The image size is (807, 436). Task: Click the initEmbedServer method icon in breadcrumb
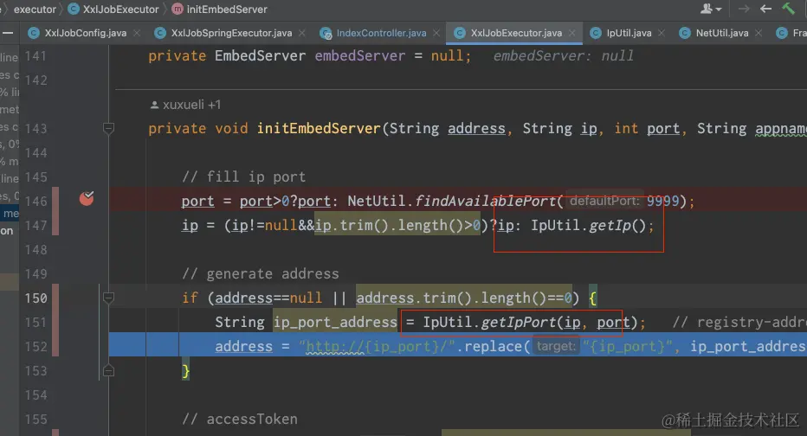tap(177, 10)
